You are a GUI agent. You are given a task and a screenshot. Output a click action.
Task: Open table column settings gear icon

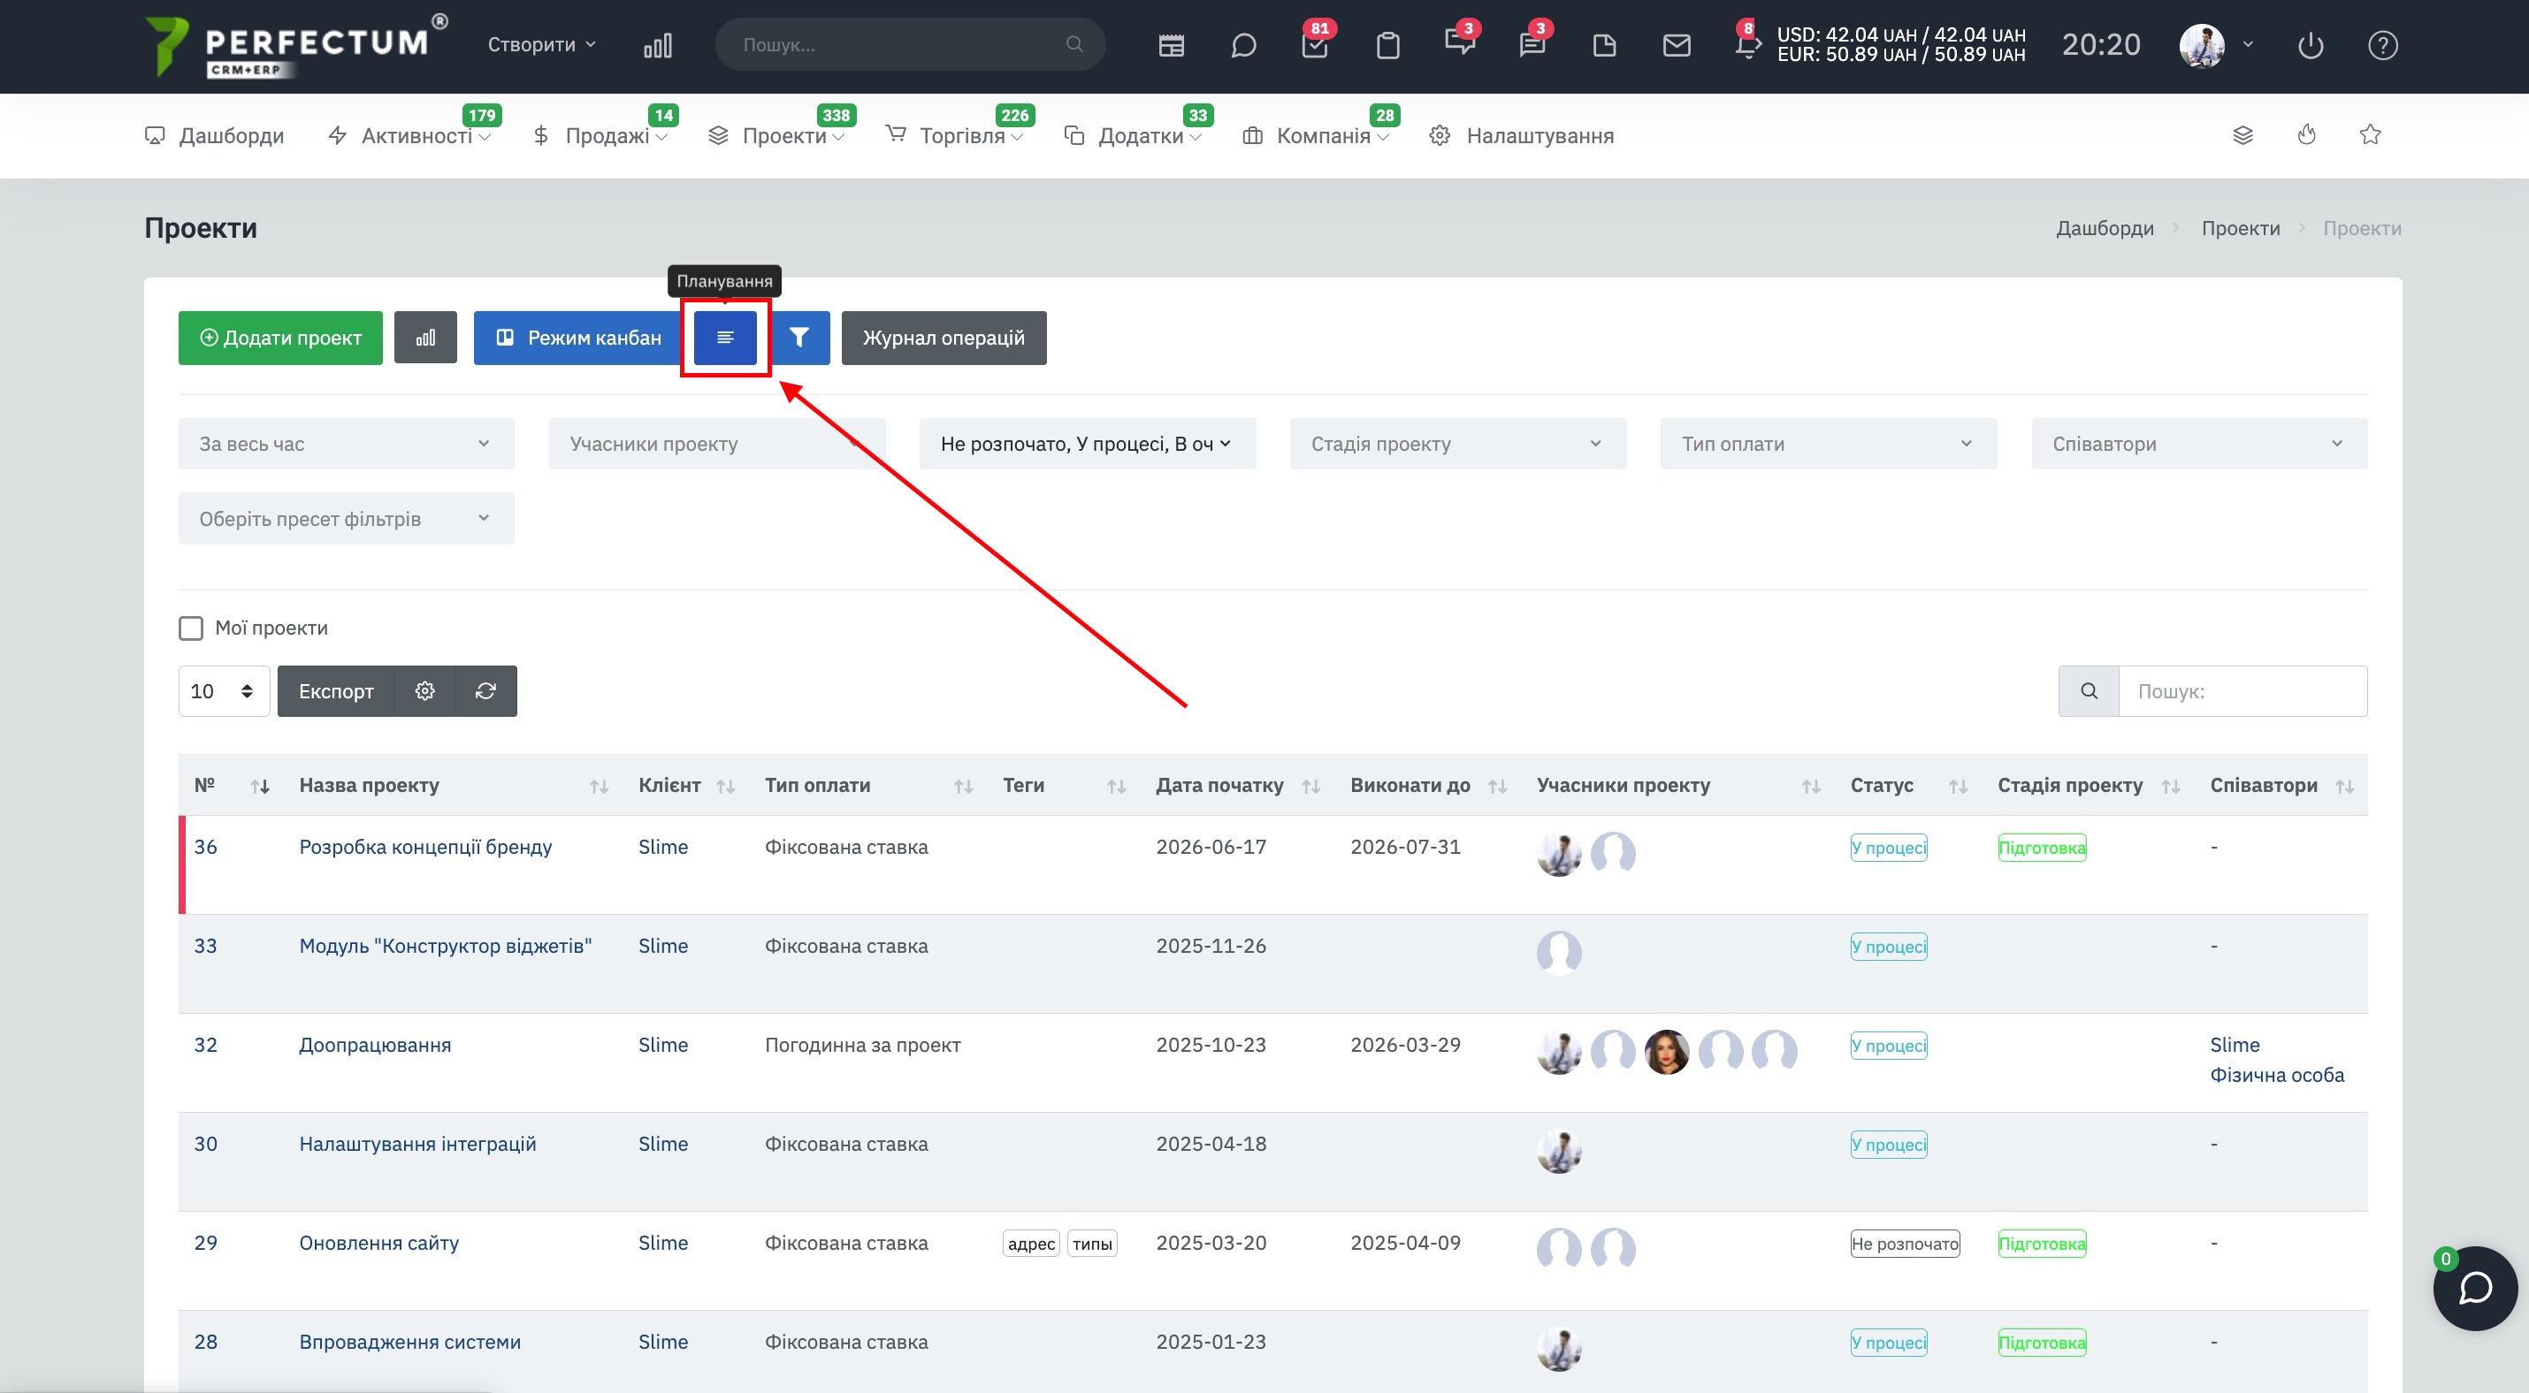pyautogui.click(x=425, y=690)
